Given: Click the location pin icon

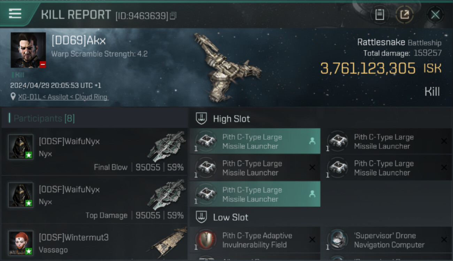Looking at the screenshot, I should (13, 96).
